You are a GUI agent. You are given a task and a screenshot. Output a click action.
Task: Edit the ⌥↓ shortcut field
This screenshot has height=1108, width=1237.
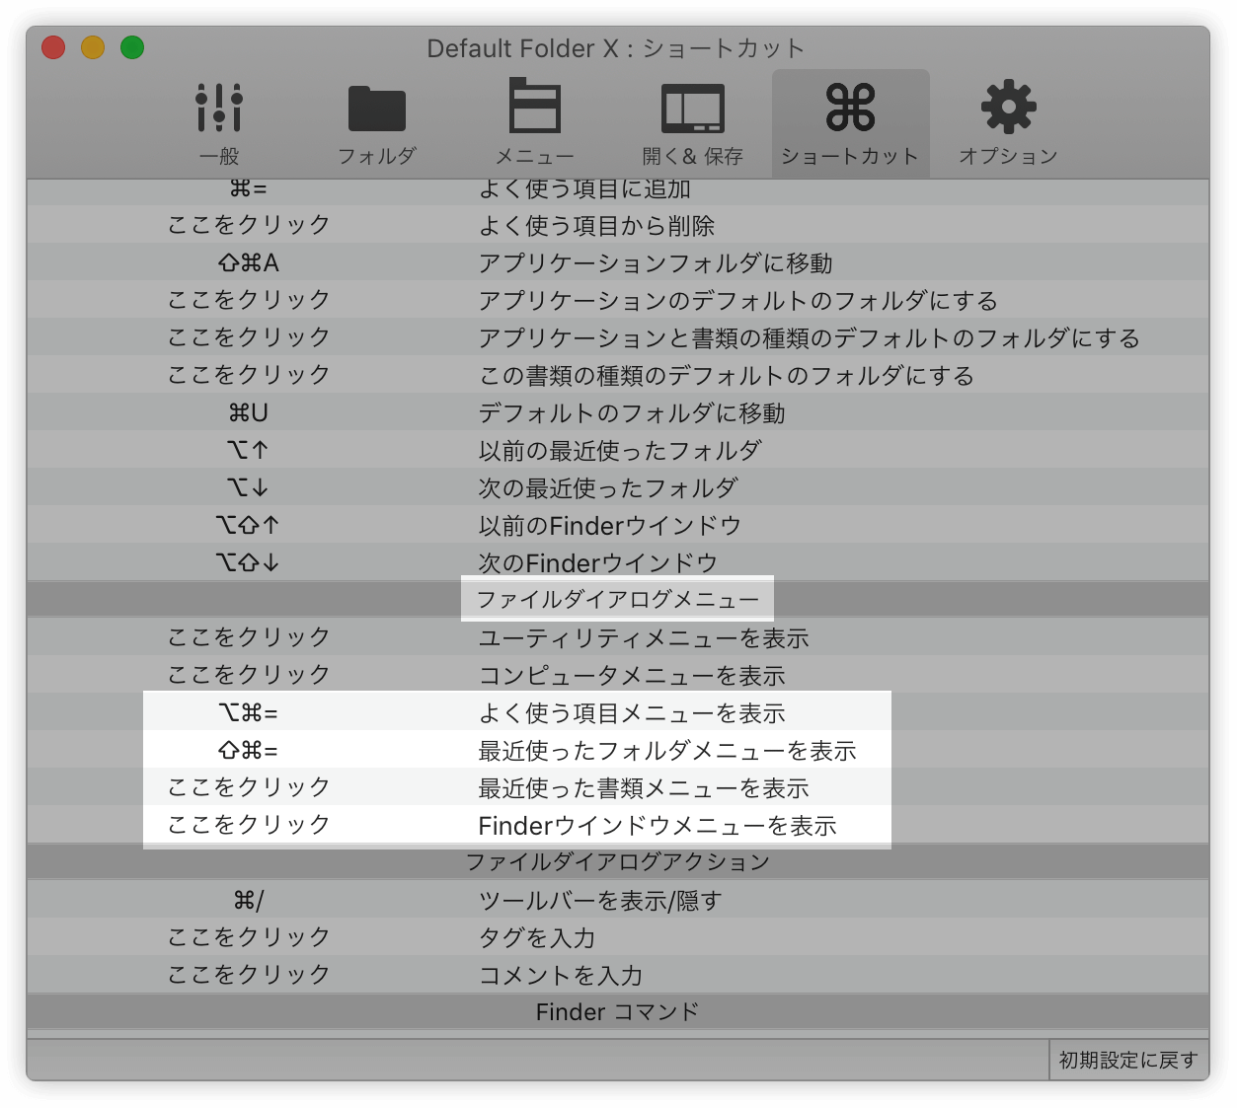coord(249,487)
